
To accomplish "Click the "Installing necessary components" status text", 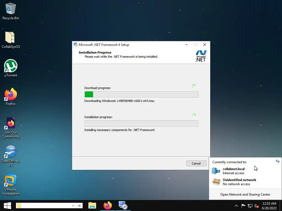I will click(120, 130).
